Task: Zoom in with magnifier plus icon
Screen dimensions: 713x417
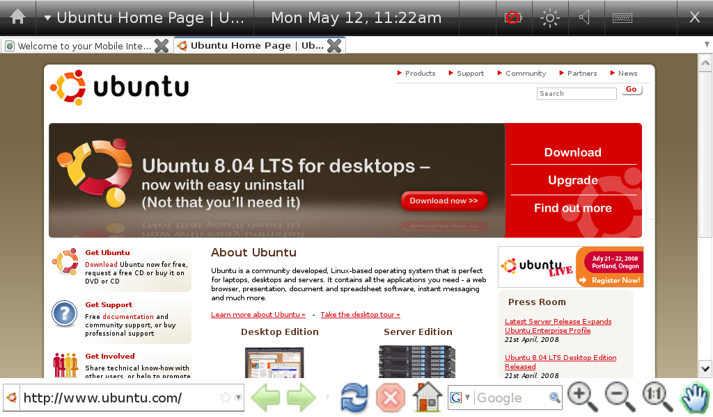Action: pyautogui.click(x=583, y=398)
